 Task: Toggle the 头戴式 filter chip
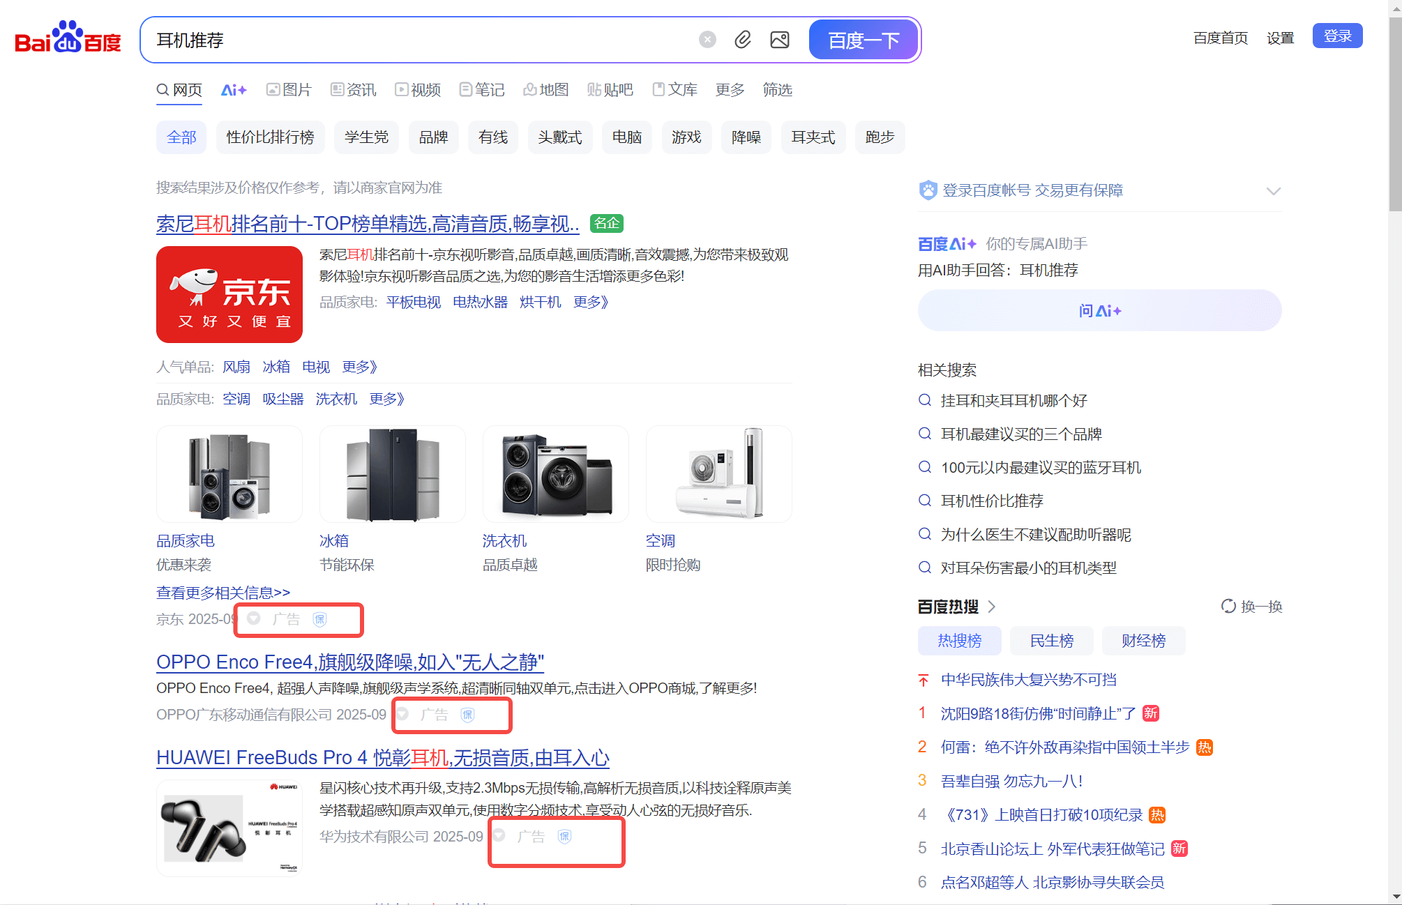click(559, 137)
